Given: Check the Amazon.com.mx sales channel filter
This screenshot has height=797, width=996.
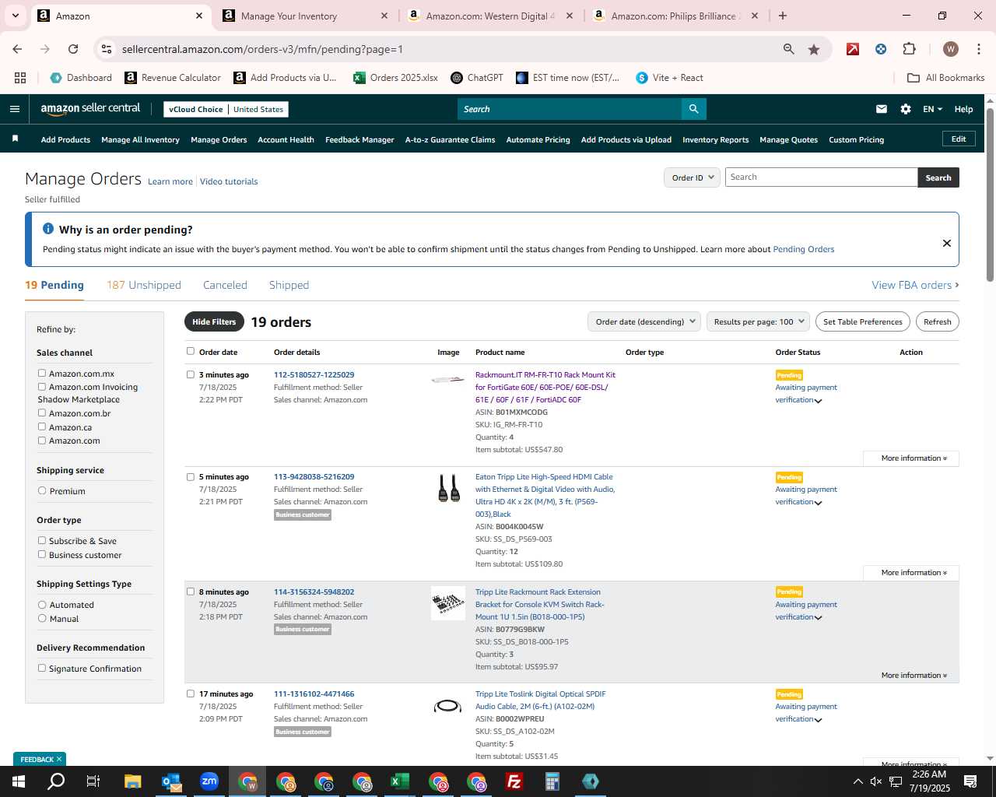Looking at the screenshot, I should (42, 374).
